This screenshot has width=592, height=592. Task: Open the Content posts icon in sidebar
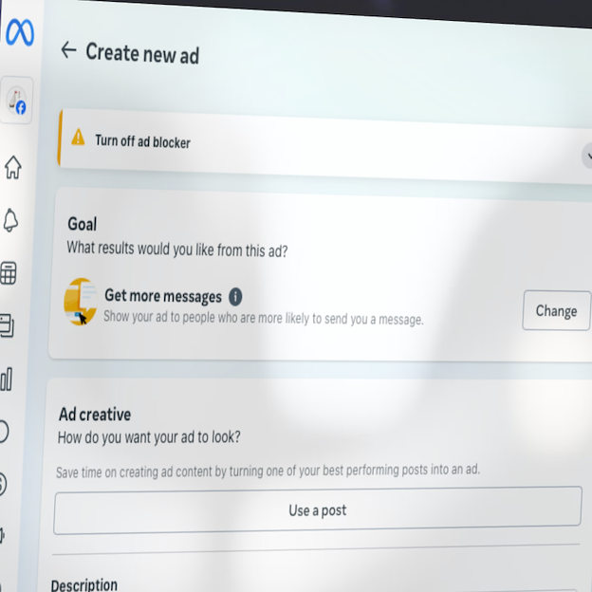7,325
